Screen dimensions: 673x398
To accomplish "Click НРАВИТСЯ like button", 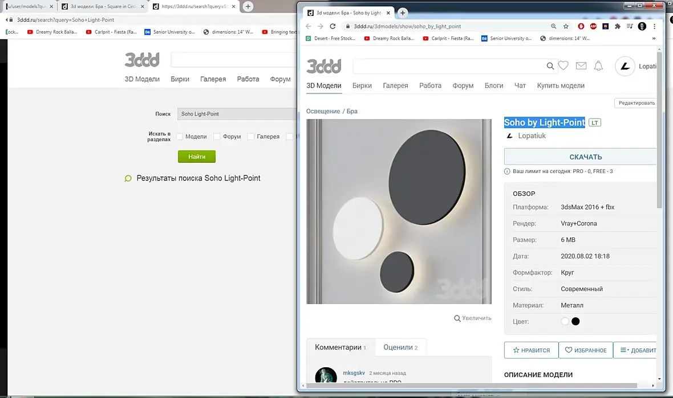I will pyautogui.click(x=532, y=350).
